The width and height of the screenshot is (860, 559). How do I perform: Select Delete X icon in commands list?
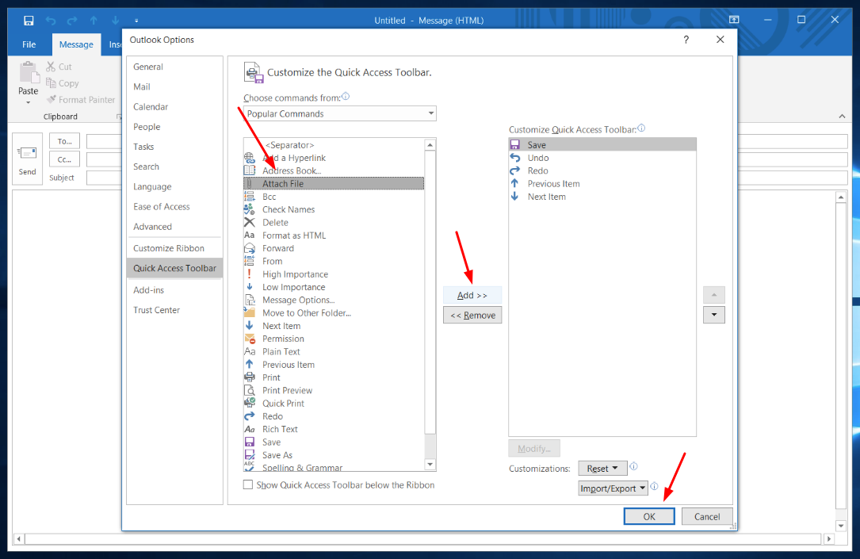tap(250, 222)
